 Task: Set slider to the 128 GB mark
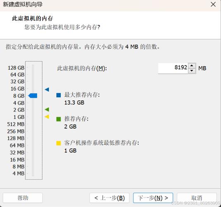pos(33,67)
